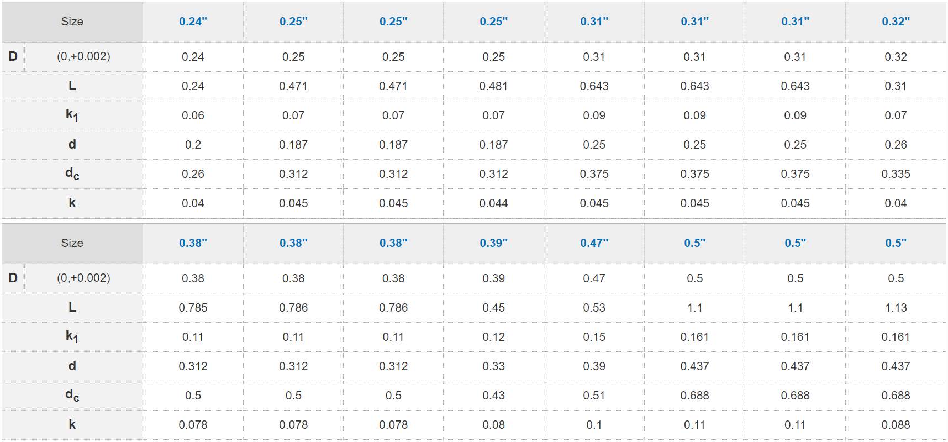Click the first 0.25" size link

coord(293,22)
